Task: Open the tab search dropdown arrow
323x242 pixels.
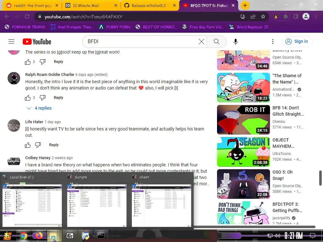Action: tap(272, 4)
